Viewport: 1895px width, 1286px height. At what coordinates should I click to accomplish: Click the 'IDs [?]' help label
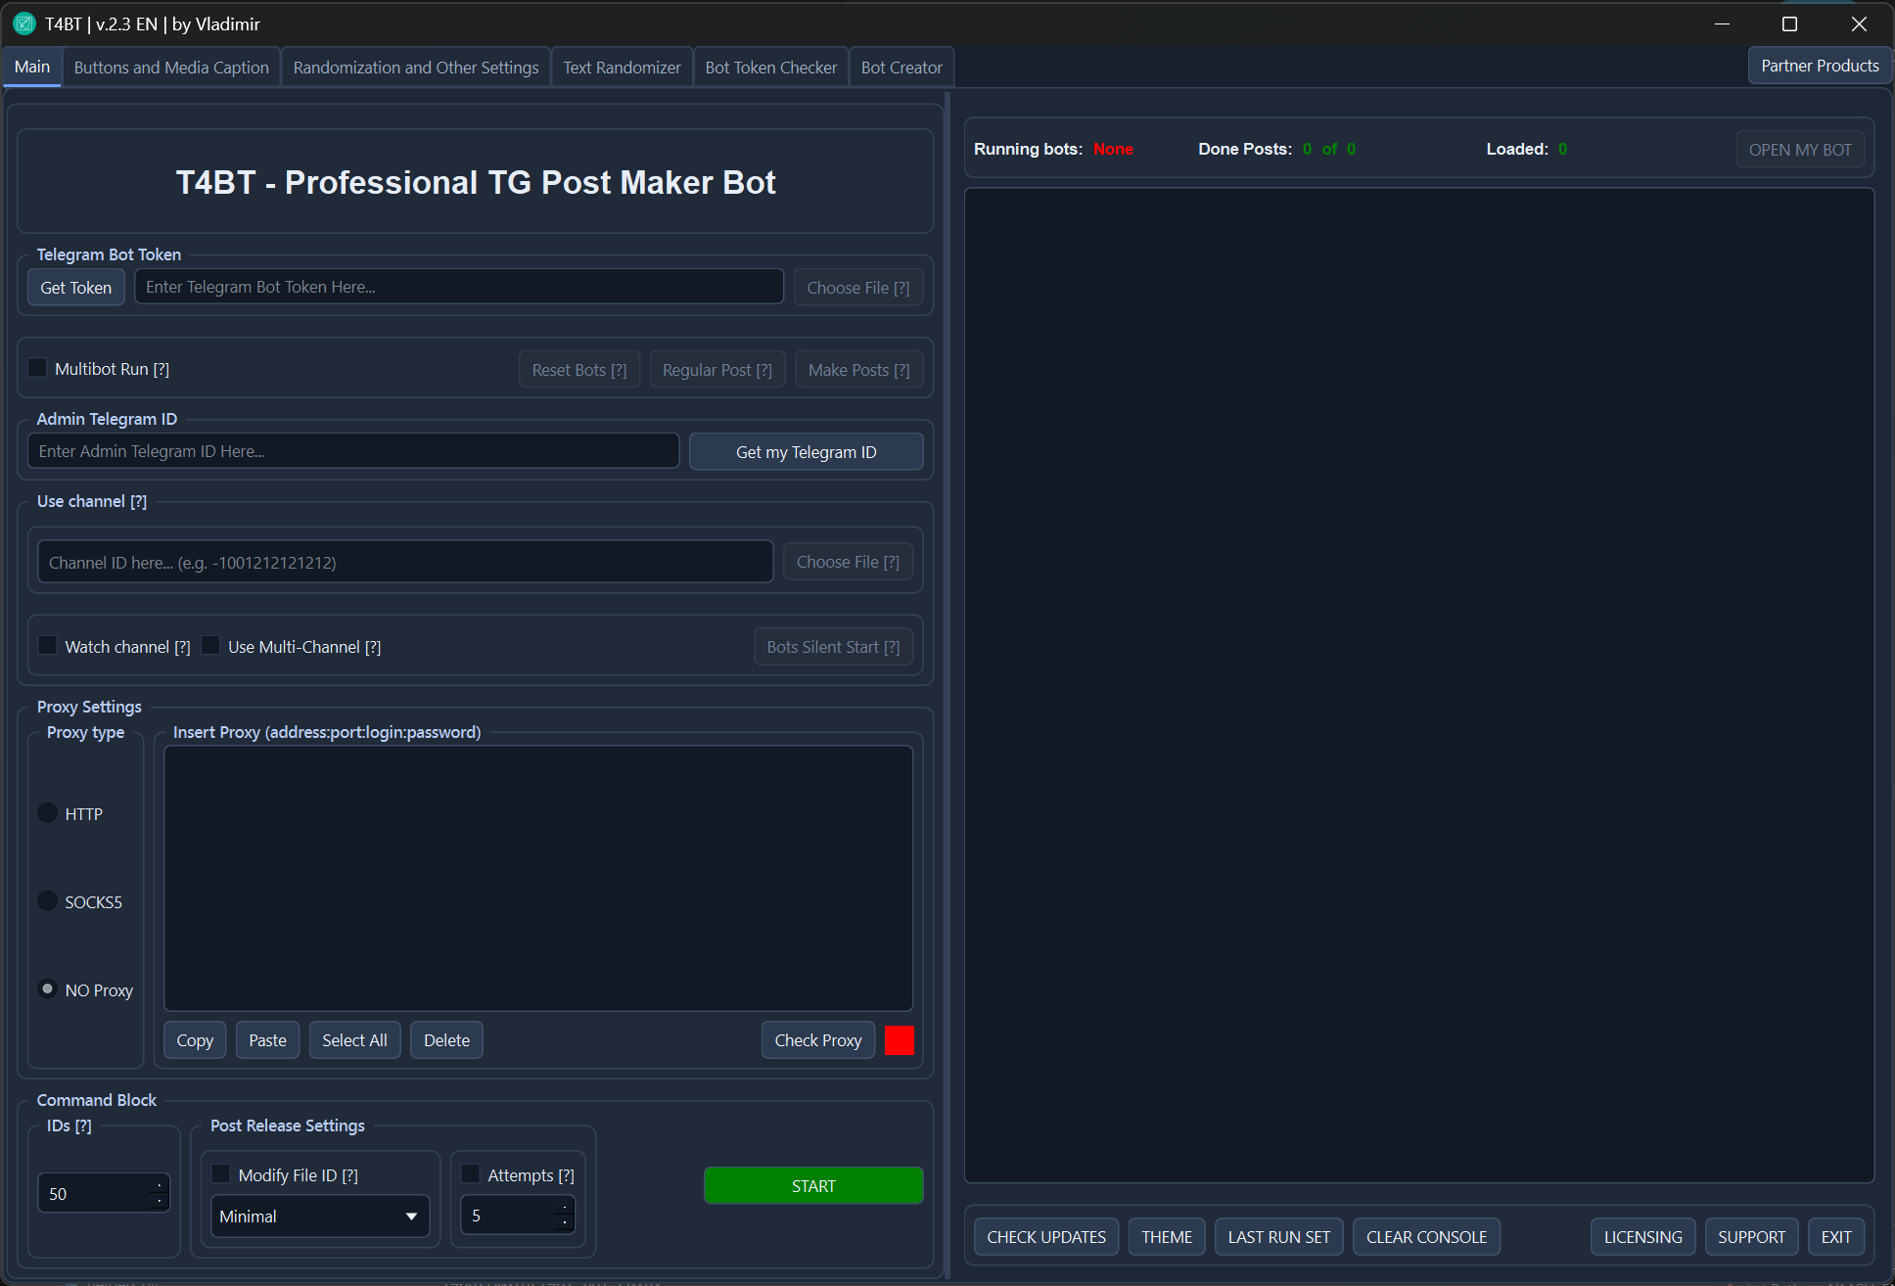point(69,1125)
